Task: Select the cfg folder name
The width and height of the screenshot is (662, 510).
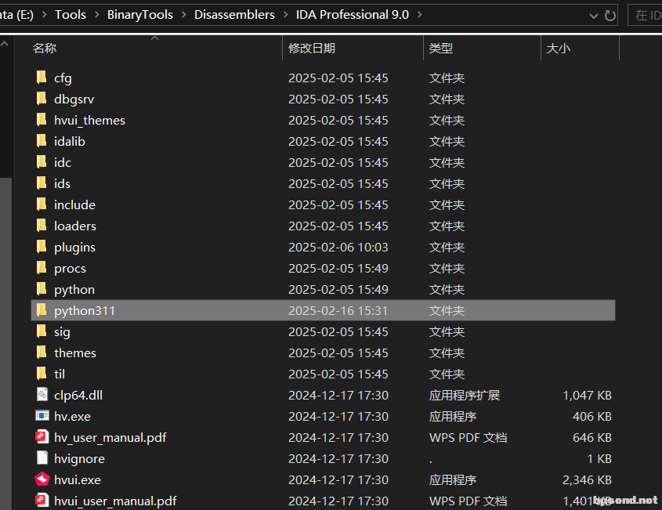Action: pos(63,78)
